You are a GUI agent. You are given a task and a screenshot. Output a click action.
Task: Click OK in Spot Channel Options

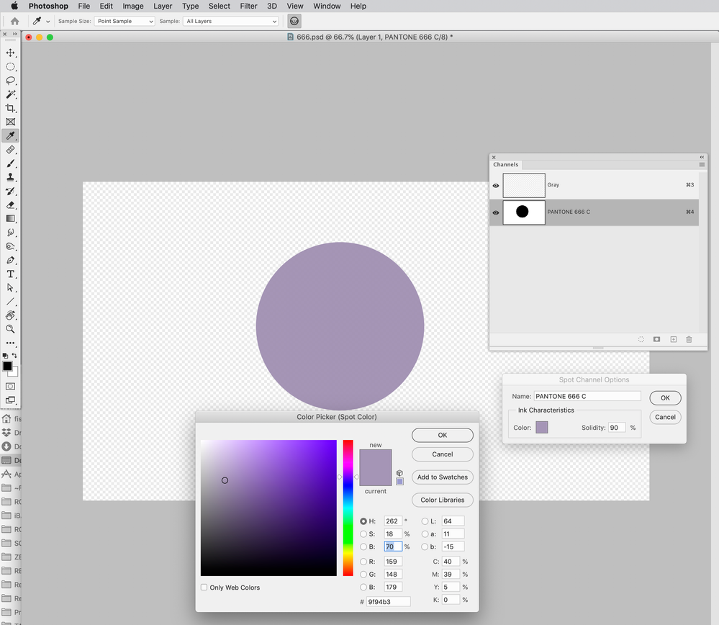pyautogui.click(x=665, y=398)
